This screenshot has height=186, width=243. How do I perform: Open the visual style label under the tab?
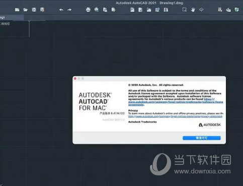point(5,24)
